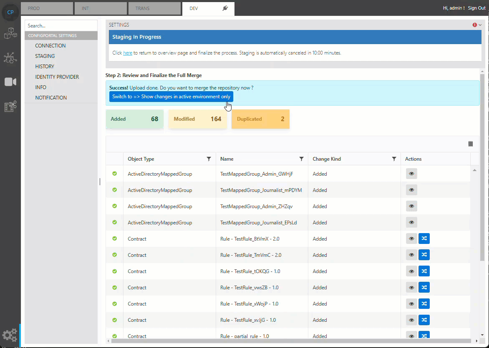Click Show changes in active environment only
The image size is (489, 348).
pos(171,97)
